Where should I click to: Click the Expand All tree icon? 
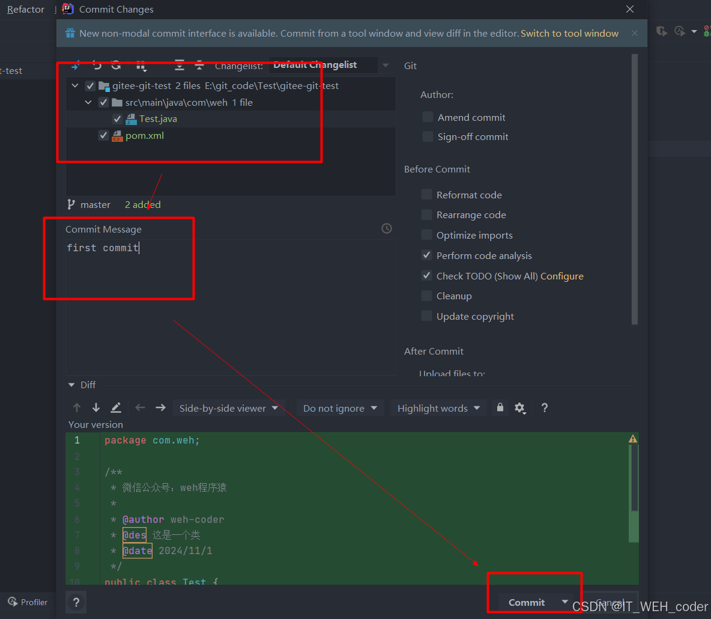pyautogui.click(x=180, y=66)
